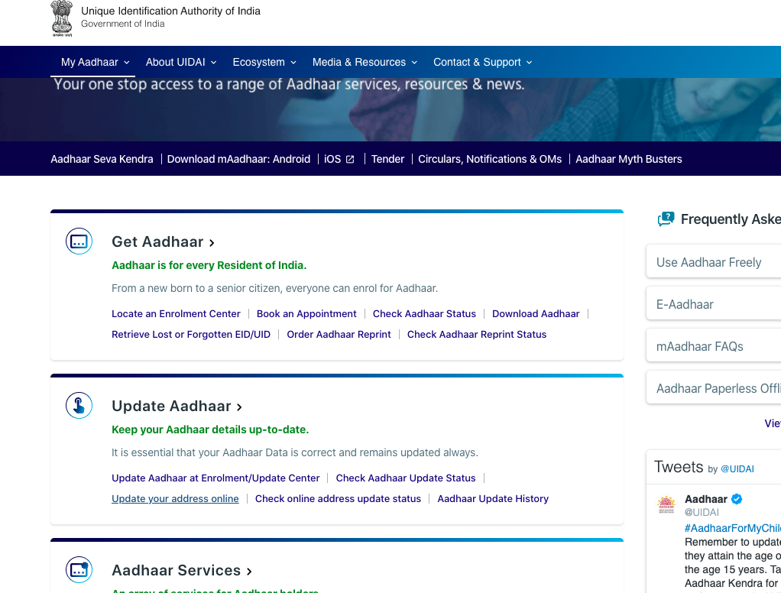Viewport: 781px width, 593px height.
Task: Open the Download Aadhaar link
Action: (536, 313)
